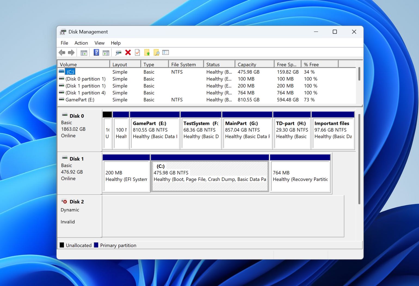Explore the volume via the folder-with-magnifier icon
Image resolution: width=419 pixels, height=286 pixels.
[x=156, y=52]
